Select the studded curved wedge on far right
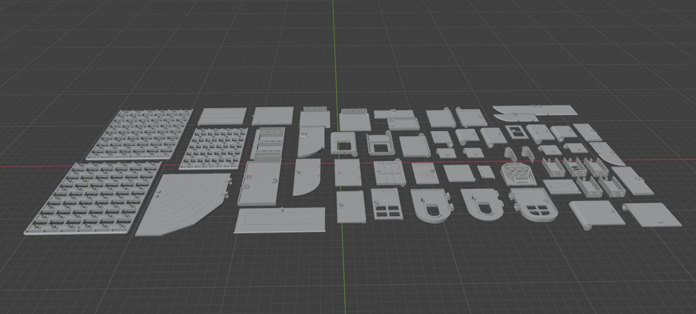696x314 pixels. pyautogui.click(x=608, y=153)
